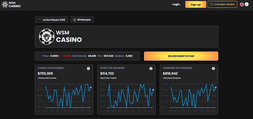Click the TVL $131.54K value

click(x=109, y=56)
